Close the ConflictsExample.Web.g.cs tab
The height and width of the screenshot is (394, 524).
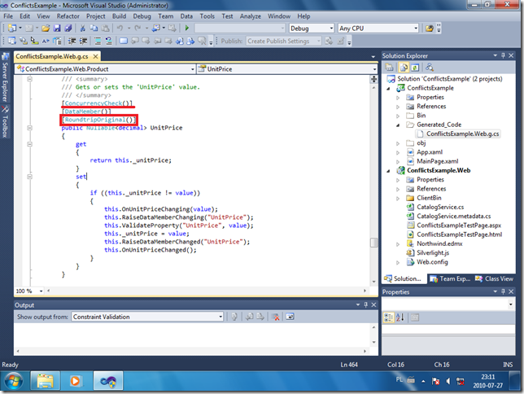point(95,56)
